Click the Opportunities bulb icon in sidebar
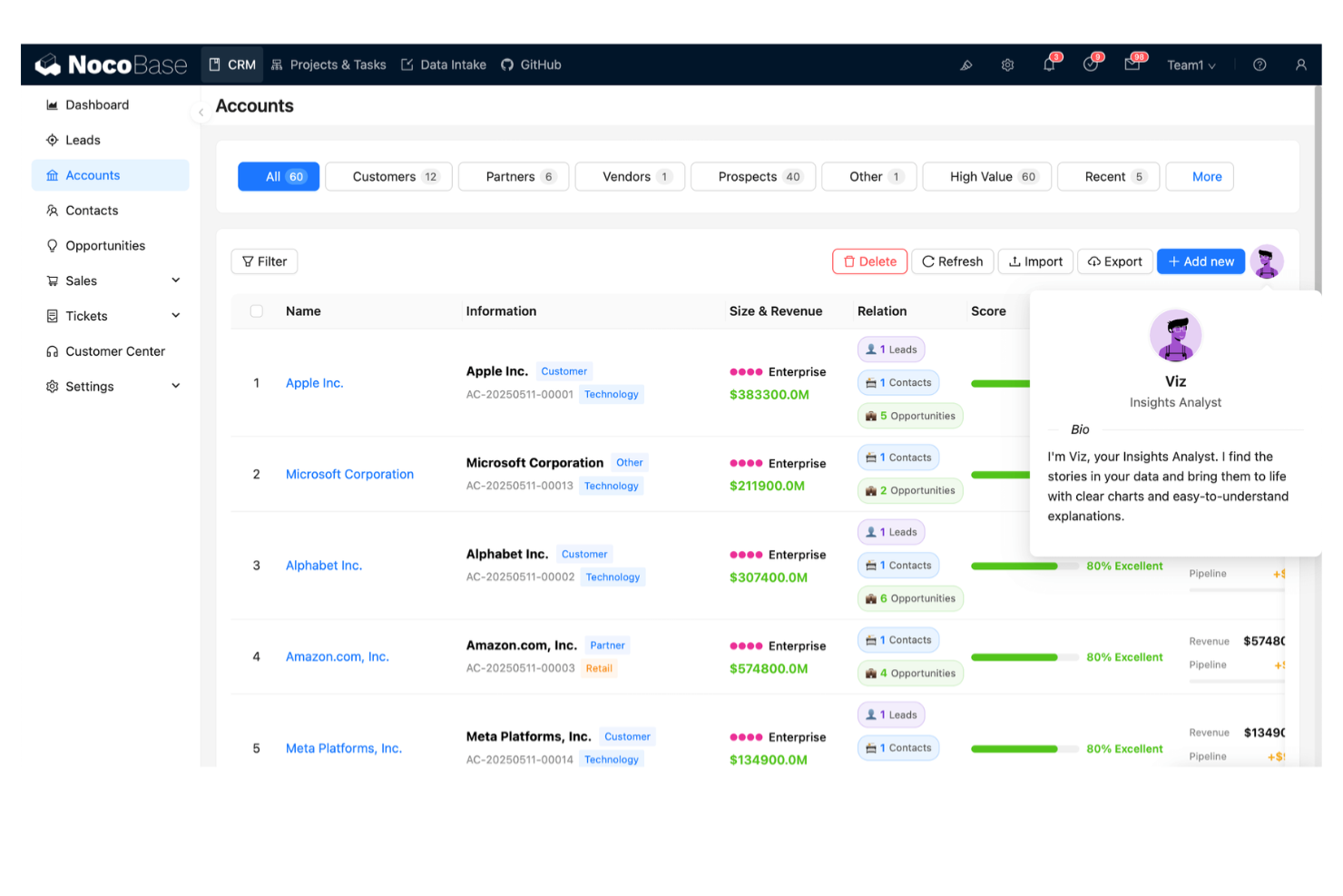1343x896 pixels. tap(53, 246)
